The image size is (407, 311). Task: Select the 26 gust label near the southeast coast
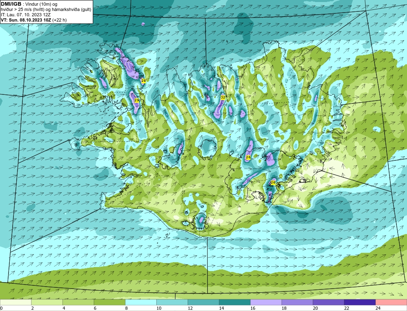tap(273, 182)
